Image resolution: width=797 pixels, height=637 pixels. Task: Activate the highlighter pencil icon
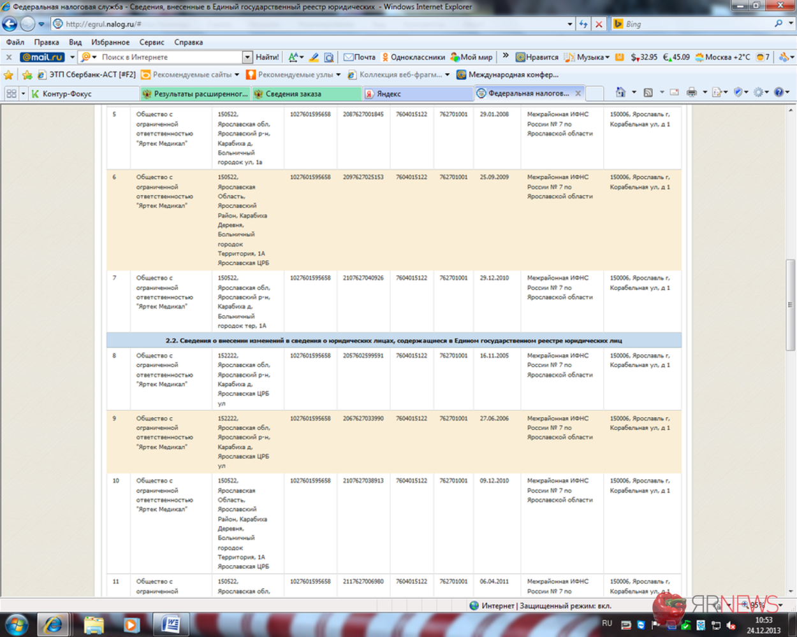click(314, 57)
